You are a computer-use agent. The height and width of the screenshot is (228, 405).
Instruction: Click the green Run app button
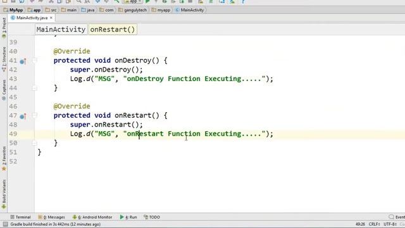tap(147, 1)
